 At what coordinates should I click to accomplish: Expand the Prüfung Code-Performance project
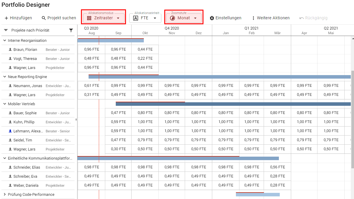(x=5, y=195)
